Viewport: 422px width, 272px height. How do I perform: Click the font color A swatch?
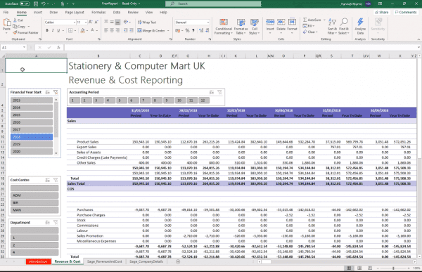click(x=92, y=30)
